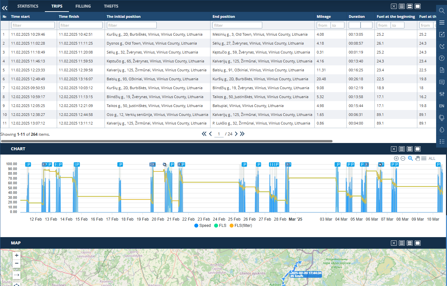Click ALL to reset chart range
Image resolution: width=447 pixels, height=286 pixels.
click(432, 159)
